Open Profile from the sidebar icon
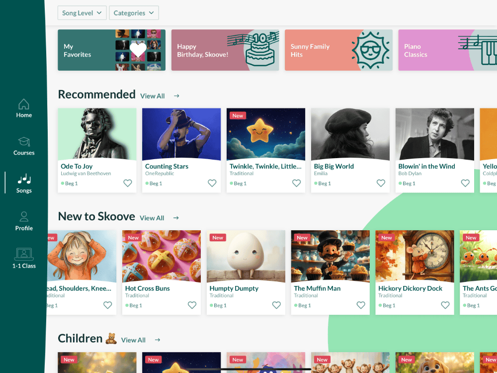 click(24, 217)
